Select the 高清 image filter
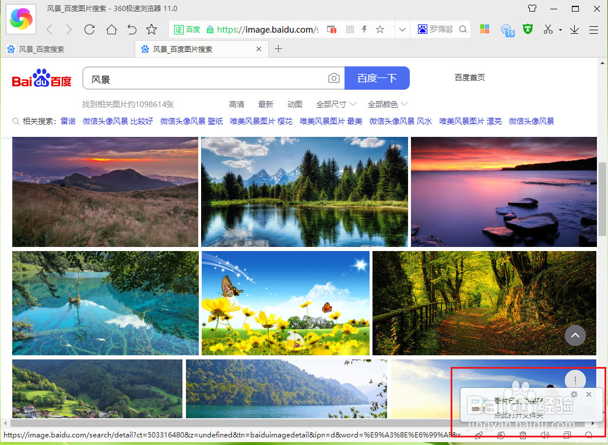This screenshot has height=445, width=608. tap(237, 104)
